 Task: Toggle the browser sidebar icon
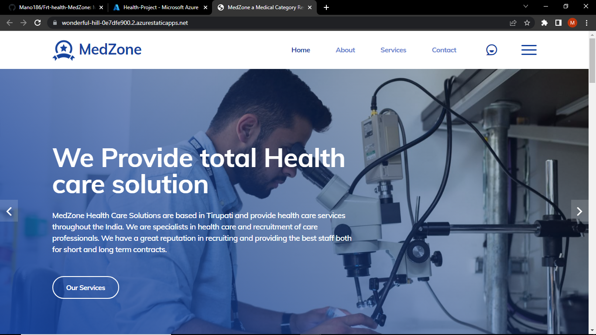(558, 23)
